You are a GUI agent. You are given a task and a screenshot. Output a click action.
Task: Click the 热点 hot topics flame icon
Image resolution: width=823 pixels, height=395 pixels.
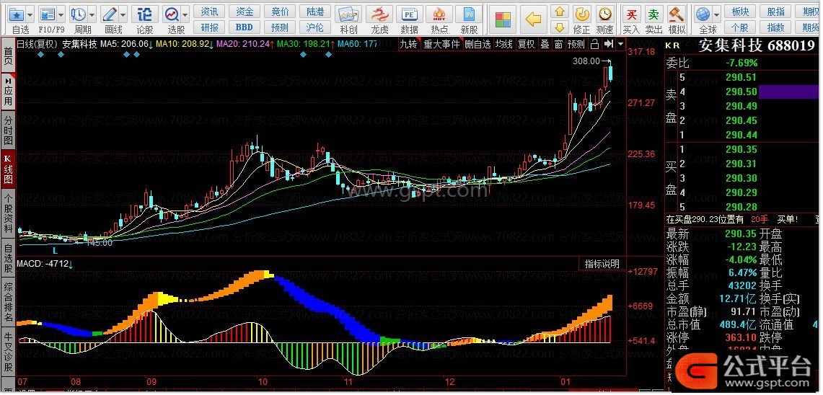439,14
